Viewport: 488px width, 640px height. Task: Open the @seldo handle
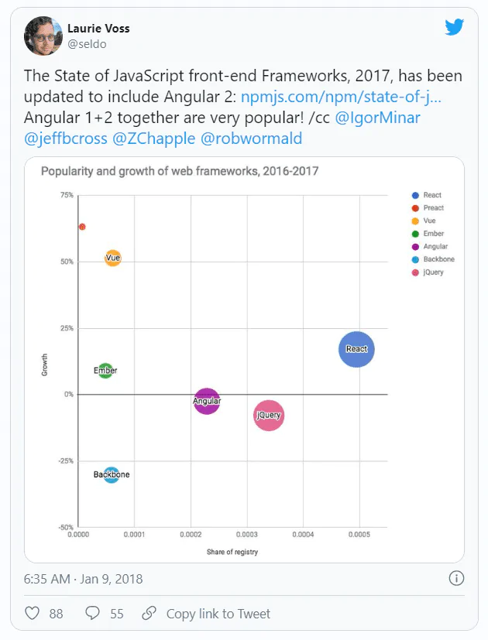point(87,43)
